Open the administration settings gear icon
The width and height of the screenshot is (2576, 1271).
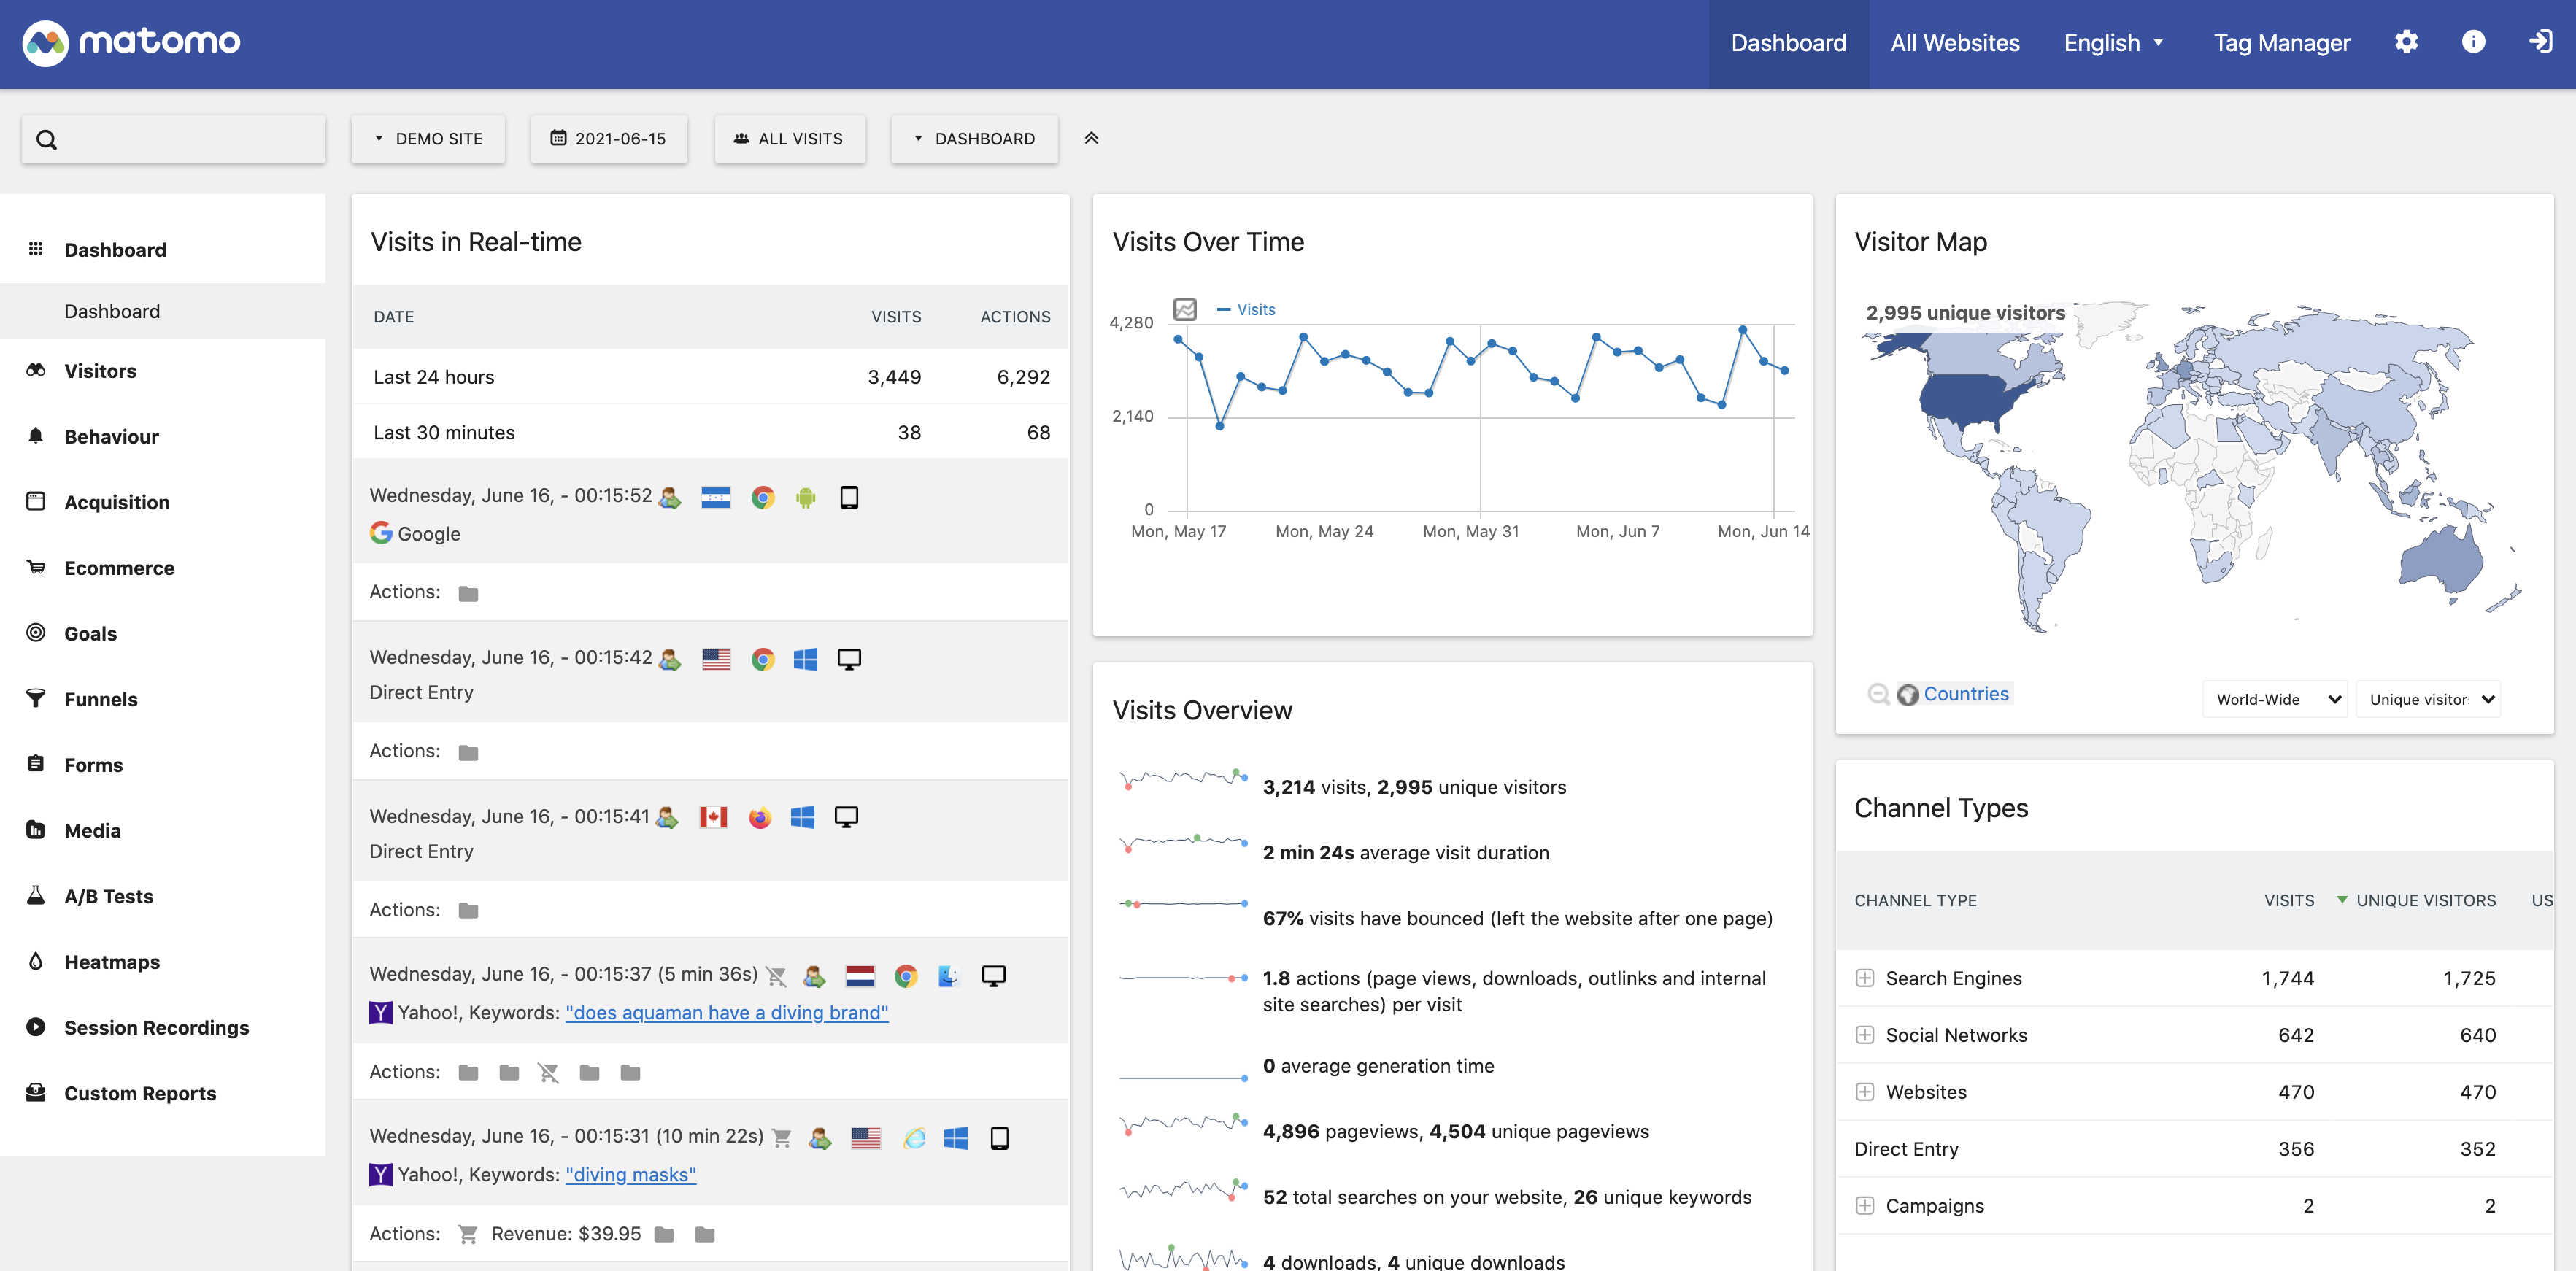(2406, 42)
